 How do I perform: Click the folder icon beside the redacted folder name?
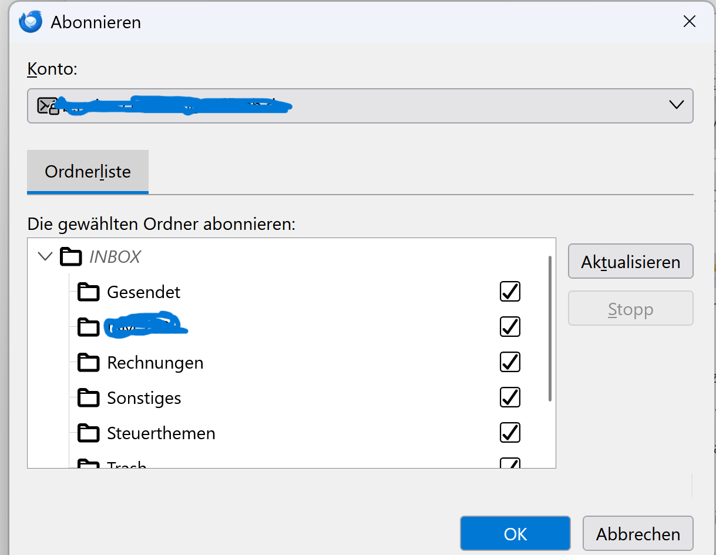[x=89, y=327]
